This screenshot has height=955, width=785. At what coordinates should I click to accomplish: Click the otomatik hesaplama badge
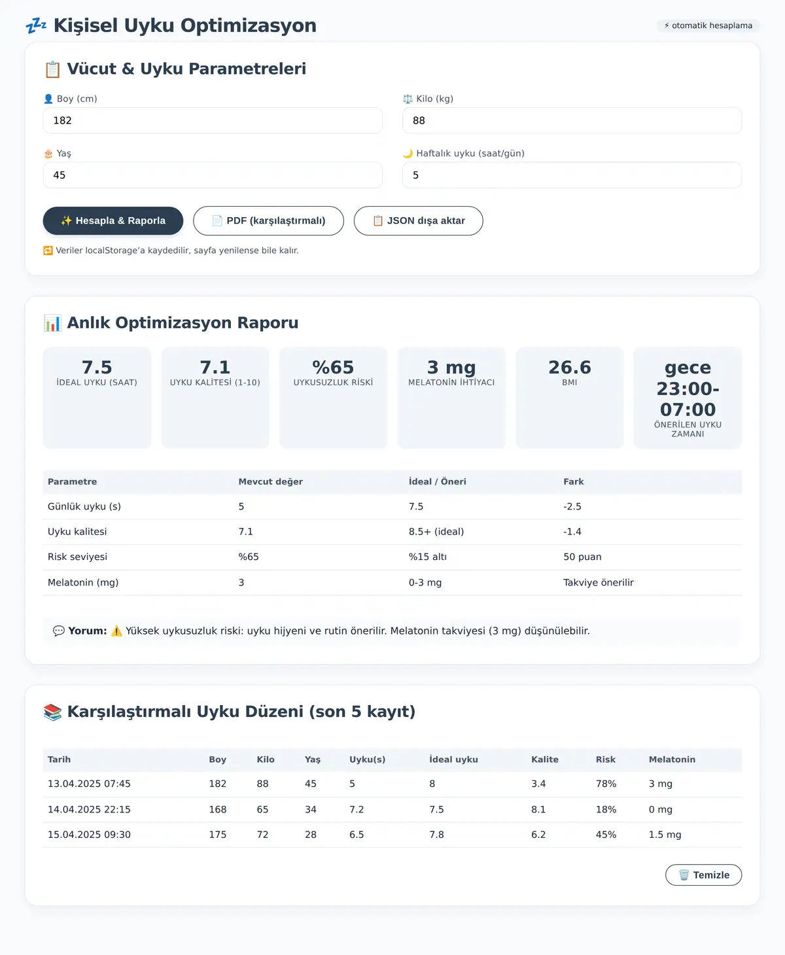[708, 26]
